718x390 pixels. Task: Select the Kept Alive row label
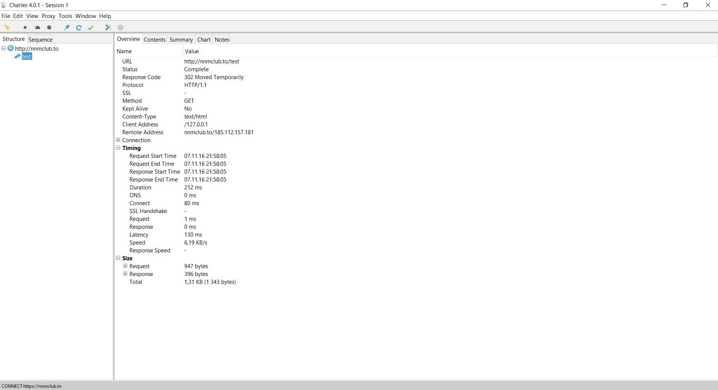(x=135, y=108)
